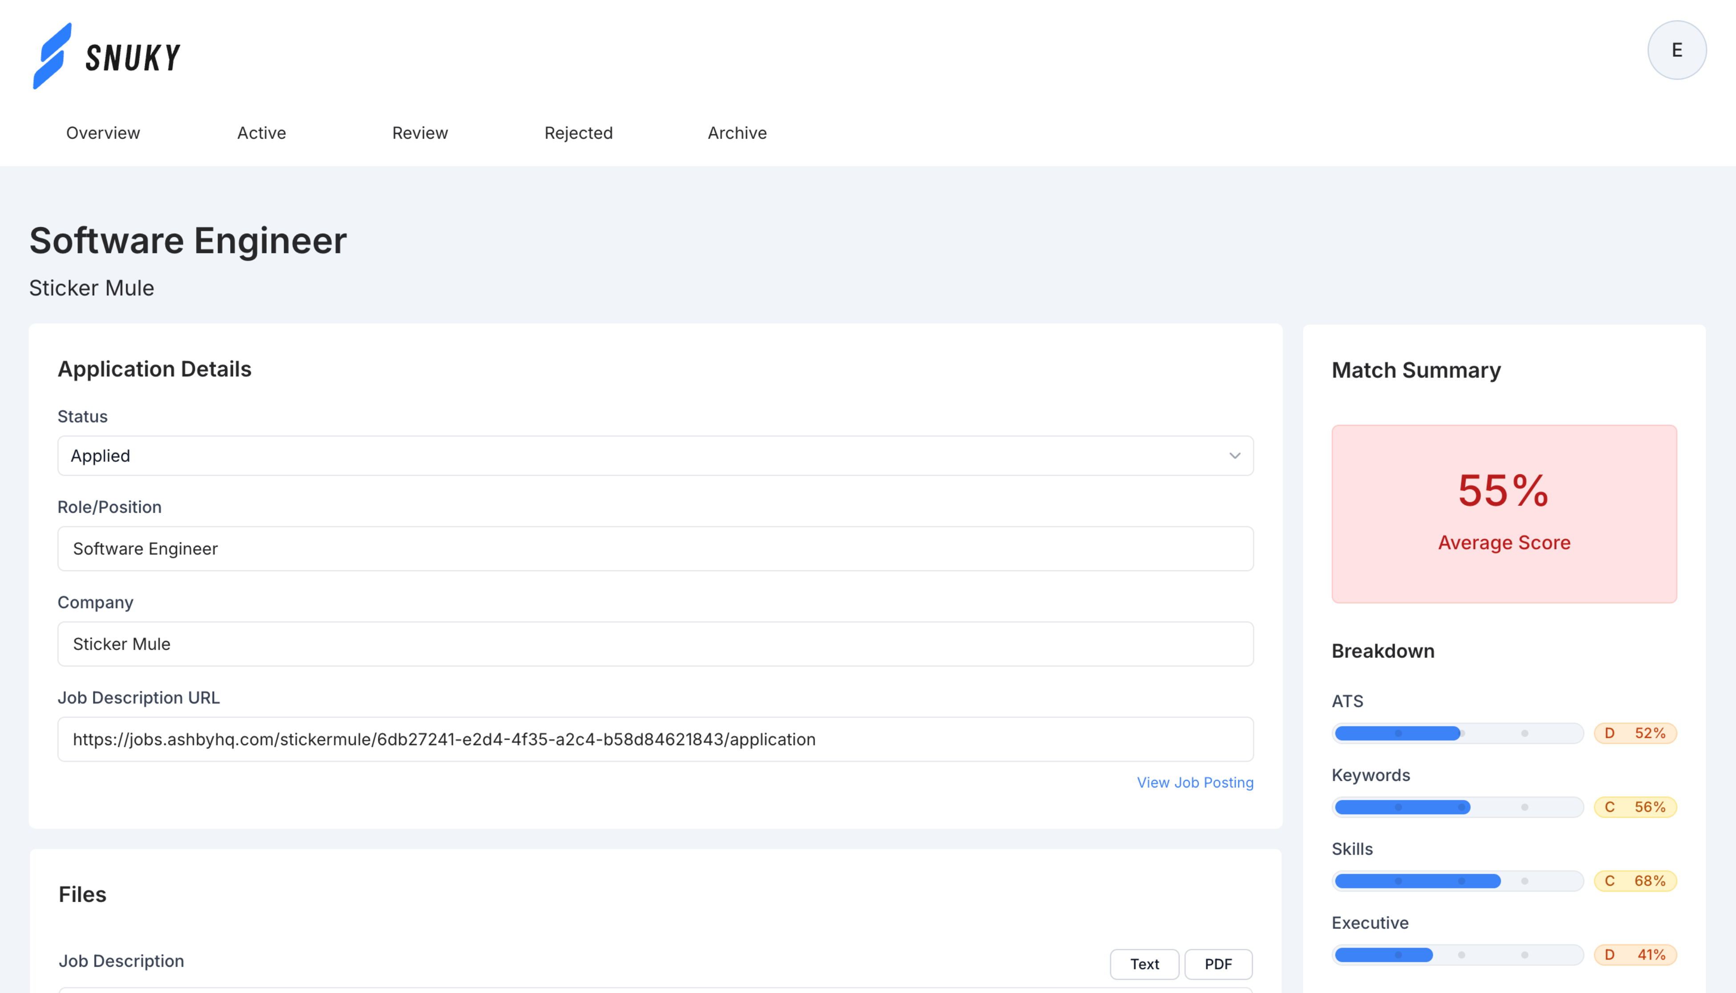This screenshot has width=1736, height=993.
Task: Click the Status dropdown chevron arrow
Action: tap(1234, 456)
